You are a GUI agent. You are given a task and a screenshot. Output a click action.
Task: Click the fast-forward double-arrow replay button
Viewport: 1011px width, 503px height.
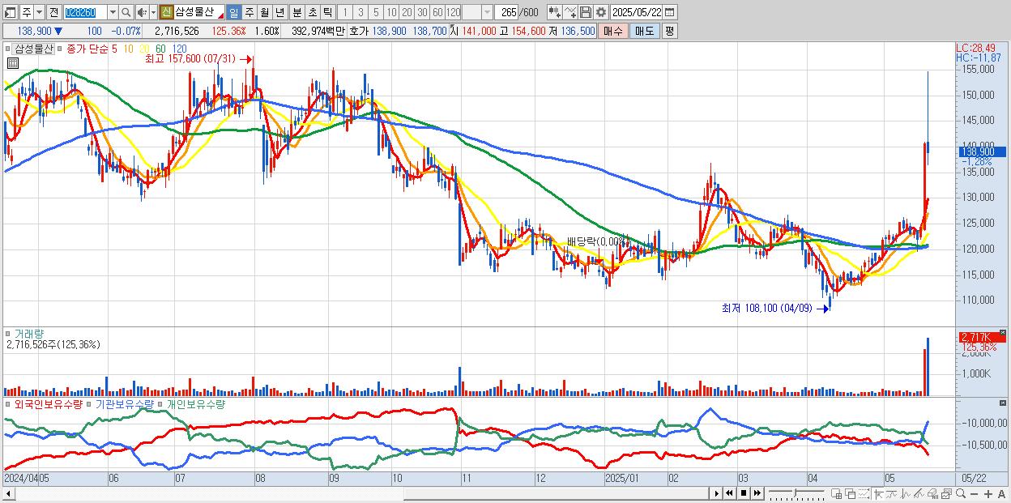[757, 493]
